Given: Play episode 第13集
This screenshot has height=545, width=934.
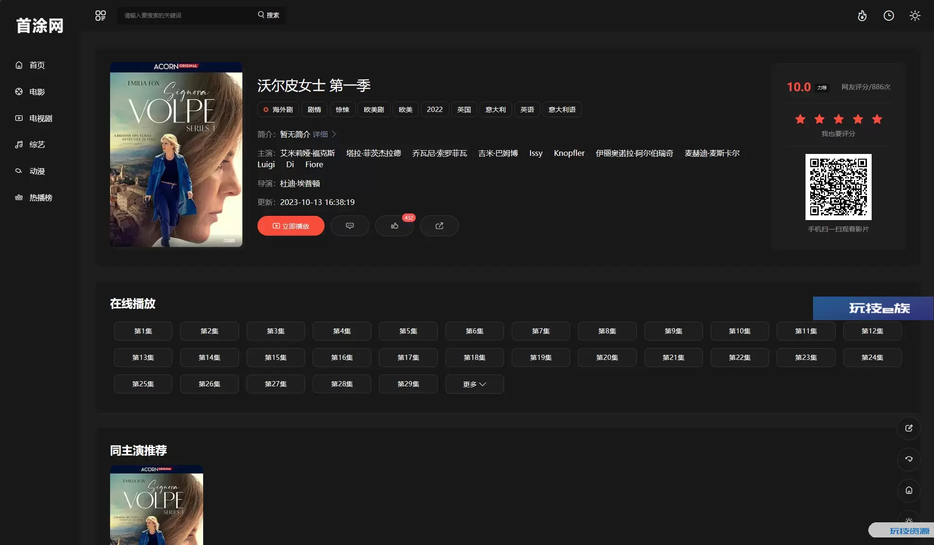Looking at the screenshot, I should coord(143,358).
